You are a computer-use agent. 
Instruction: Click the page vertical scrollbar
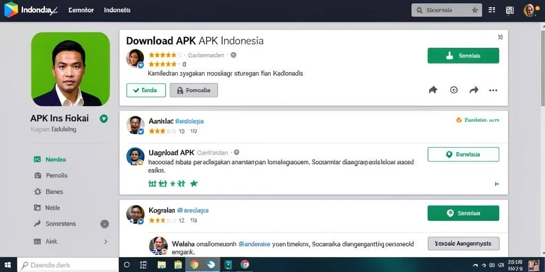point(542,67)
